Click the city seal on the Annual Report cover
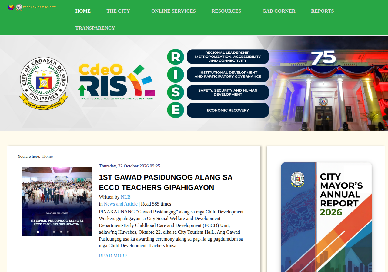The image size is (388, 272). [x=298, y=179]
